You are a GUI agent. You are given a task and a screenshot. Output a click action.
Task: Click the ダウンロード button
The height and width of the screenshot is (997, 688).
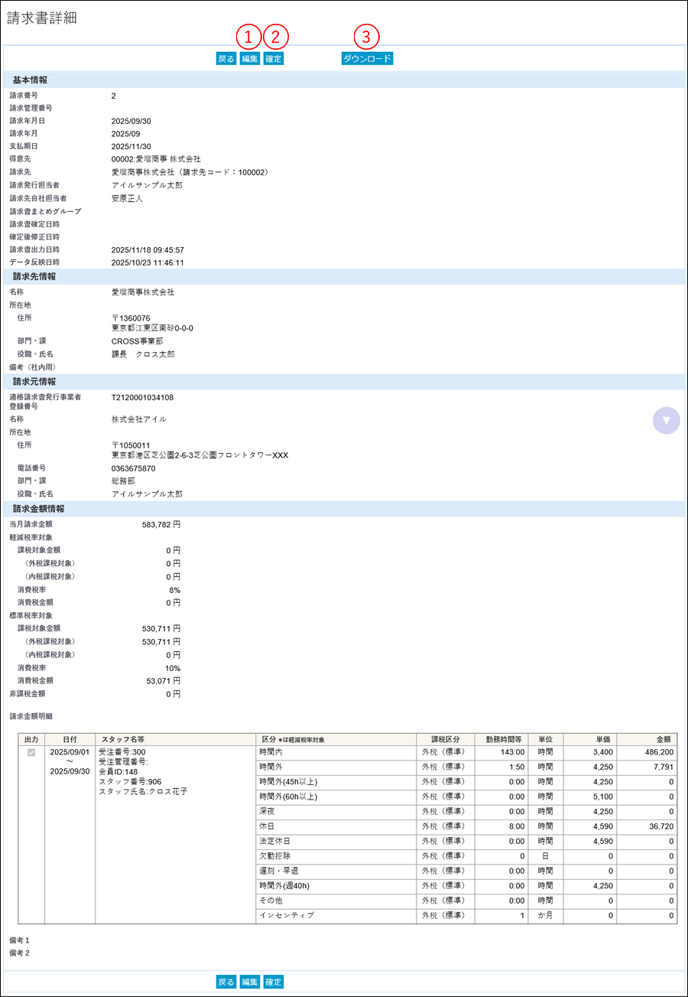[367, 58]
